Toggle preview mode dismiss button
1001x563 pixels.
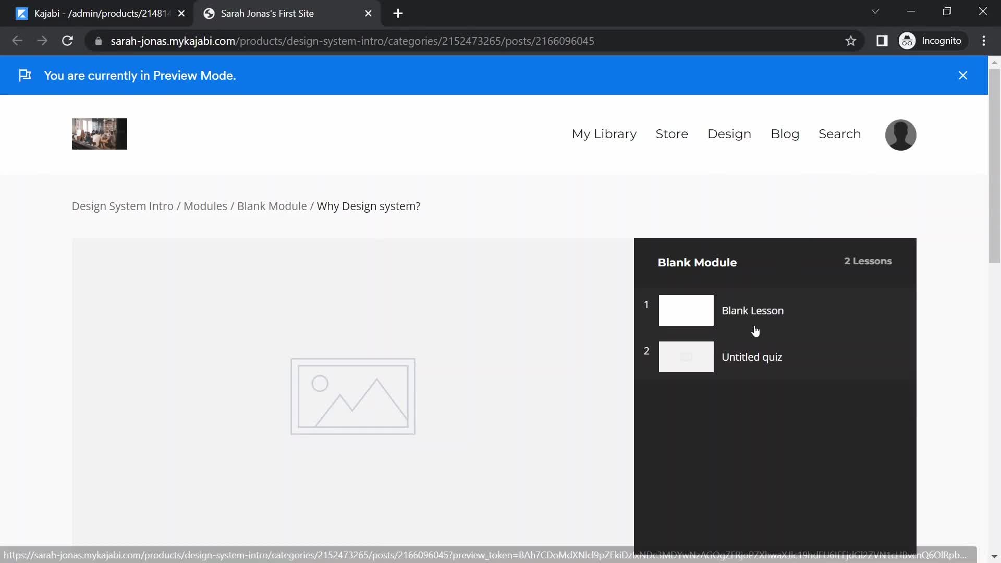[x=964, y=75]
